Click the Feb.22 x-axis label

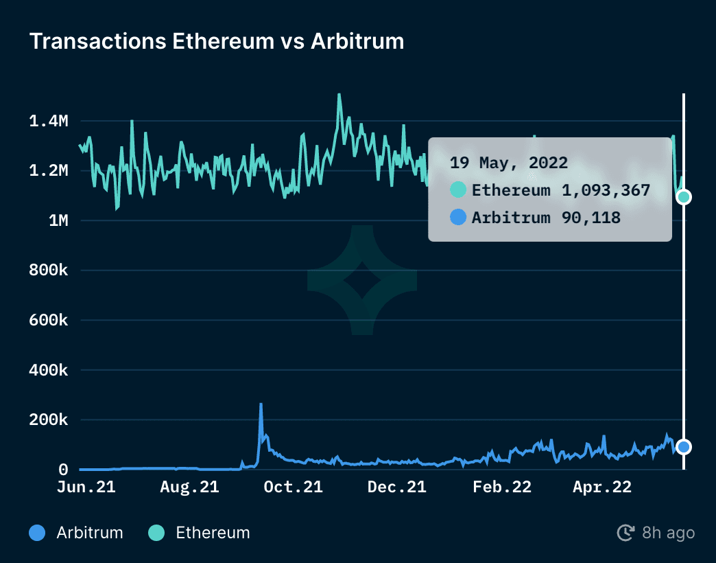click(502, 487)
